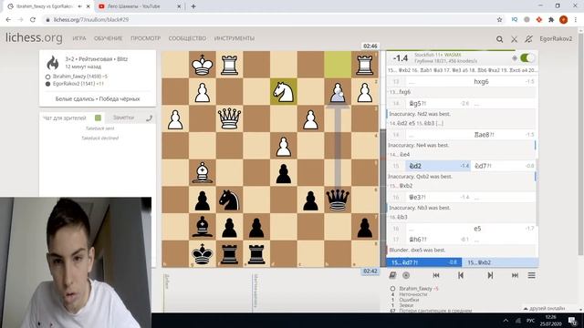Viewport: 584px width, 328px height.
Task: Step back one move
Action: [461, 275]
